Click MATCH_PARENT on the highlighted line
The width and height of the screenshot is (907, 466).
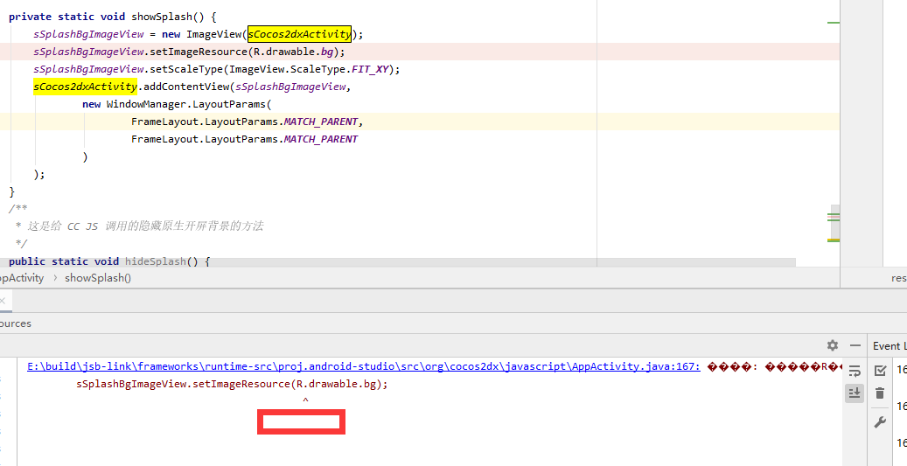point(321,122)
